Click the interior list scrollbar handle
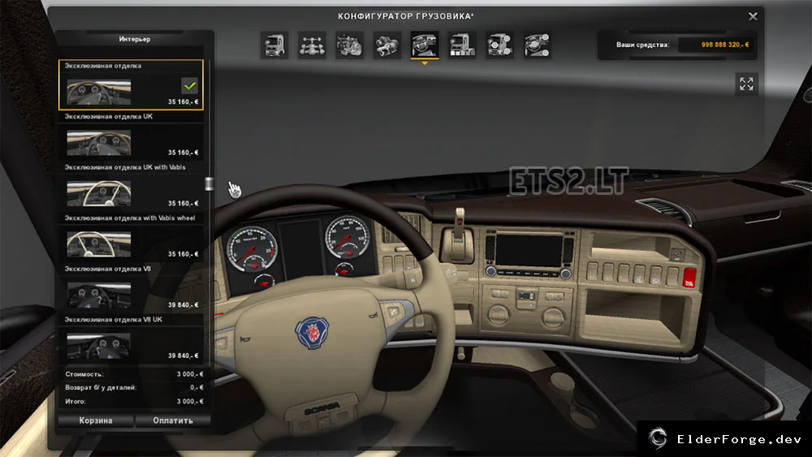The width and height of the screenshot is (812, 457). pyautogui.click(x=209, y=183)
